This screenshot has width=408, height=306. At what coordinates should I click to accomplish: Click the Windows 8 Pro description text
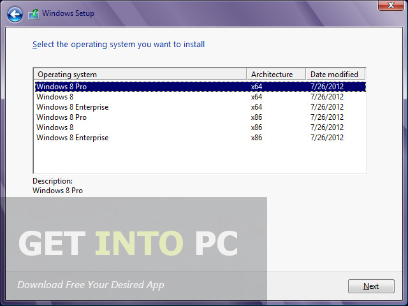click(x=57, y=191)
